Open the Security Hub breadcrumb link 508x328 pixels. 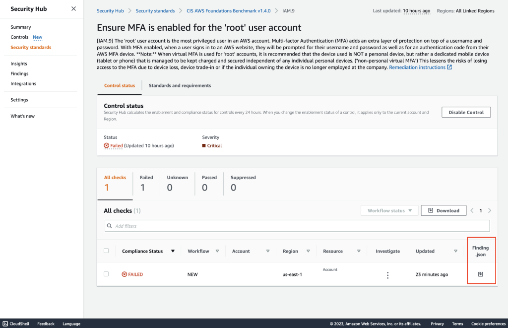(110, 11)
